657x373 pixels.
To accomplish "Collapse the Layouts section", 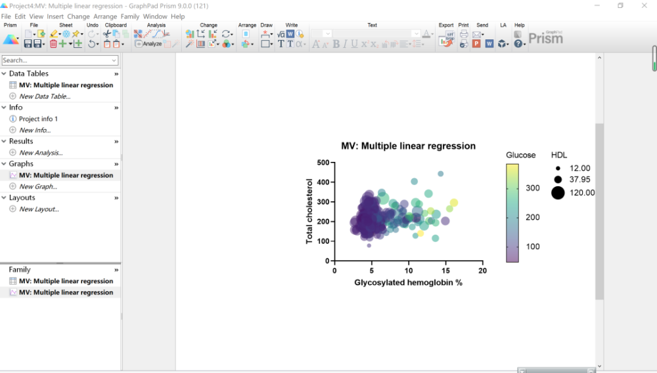I will (x=4, y=198).
